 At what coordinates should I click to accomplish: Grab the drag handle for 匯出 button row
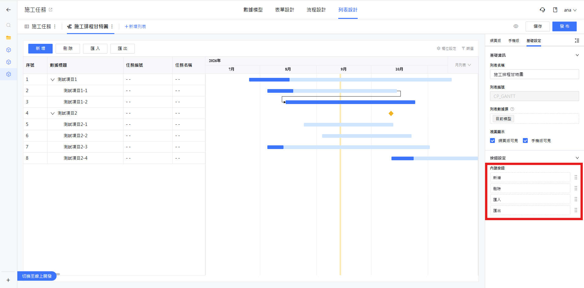pyautogui.click(x=576, y=210)
